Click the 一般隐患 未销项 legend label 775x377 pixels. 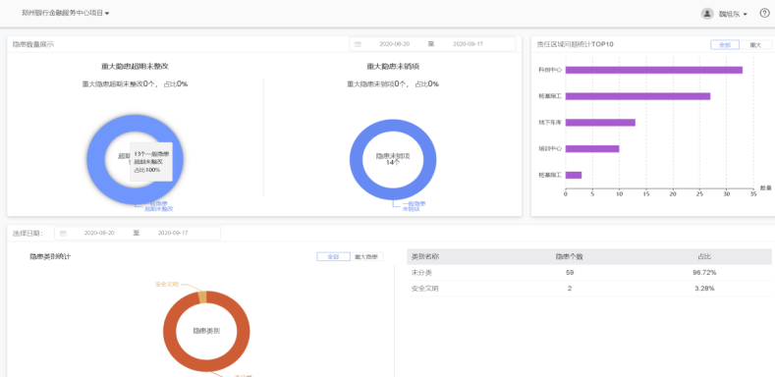414,206
